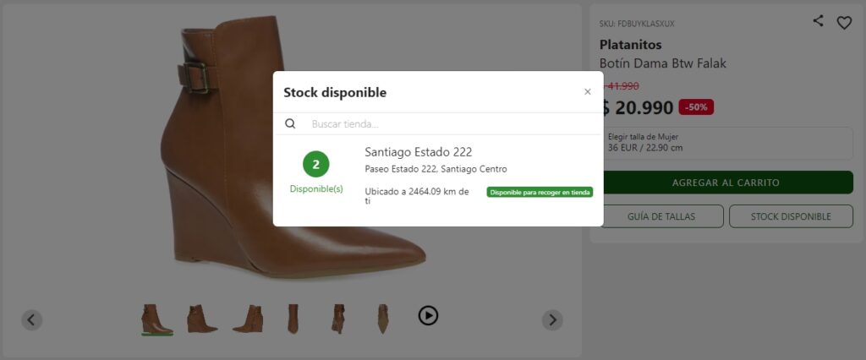
Task: Select the second boot thumbnail
Action: (202, 319)
